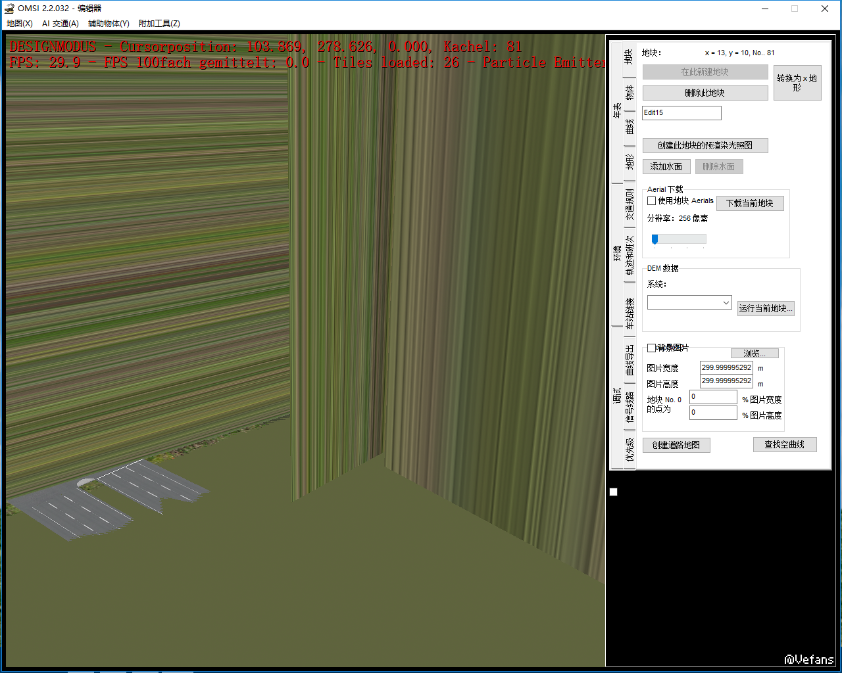The image size is (842, 673).
Task: Switch to the 物体 tab
Action: point(630,93)
